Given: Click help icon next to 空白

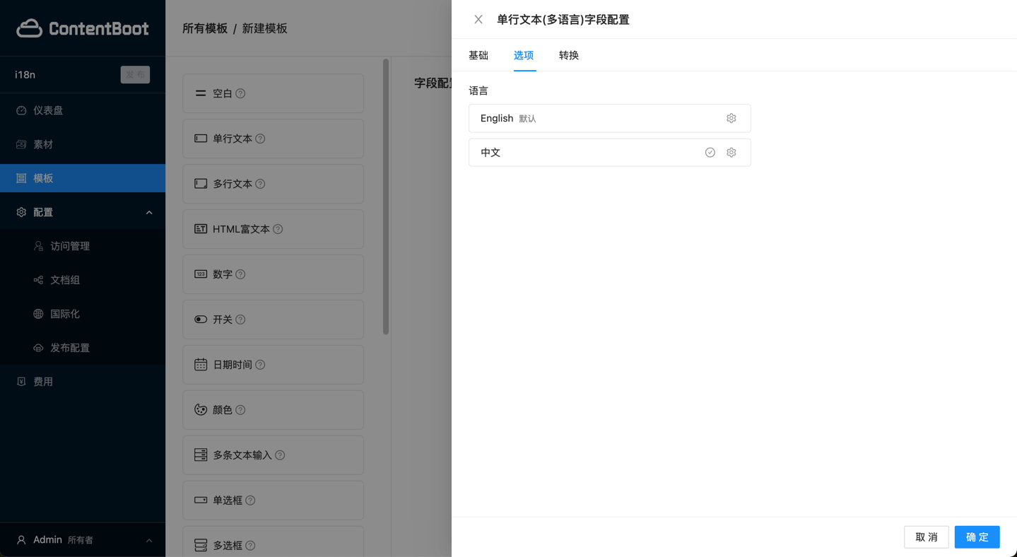Looking at the screenshot, I should pos(240,93).
